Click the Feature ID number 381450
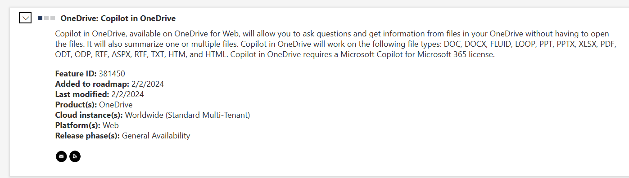Viewport: 629px width, 178px height. [112, 74]
